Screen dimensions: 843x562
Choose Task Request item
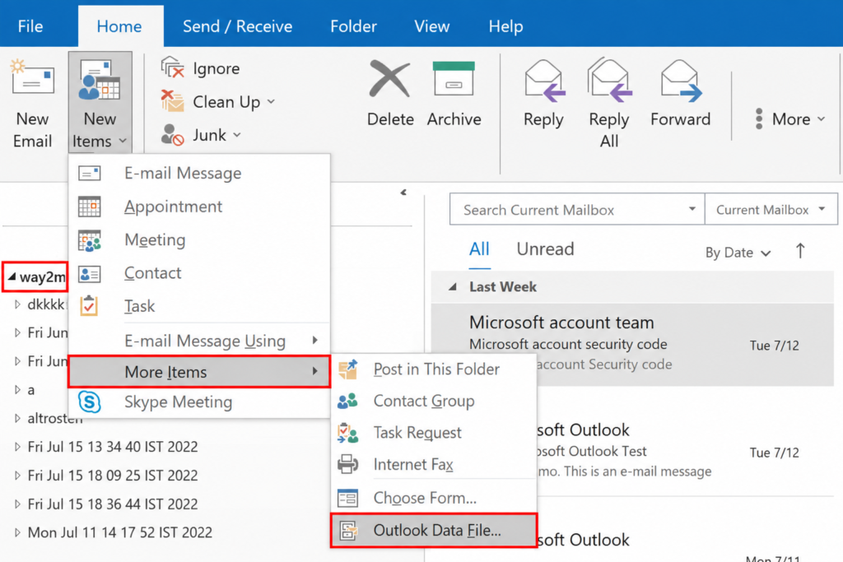coord(434,433)
